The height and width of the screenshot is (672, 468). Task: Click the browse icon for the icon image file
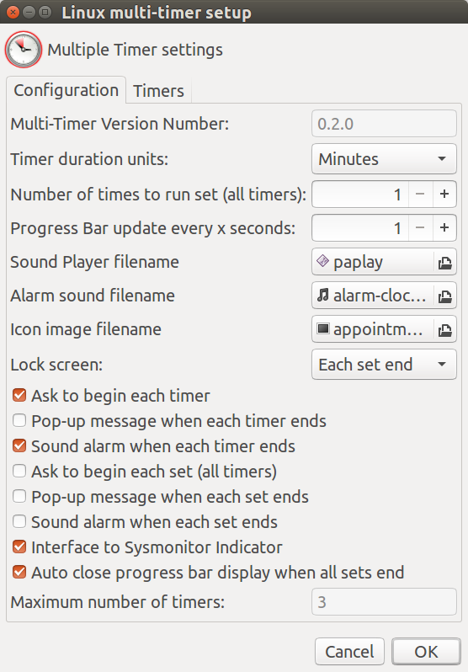445,329
